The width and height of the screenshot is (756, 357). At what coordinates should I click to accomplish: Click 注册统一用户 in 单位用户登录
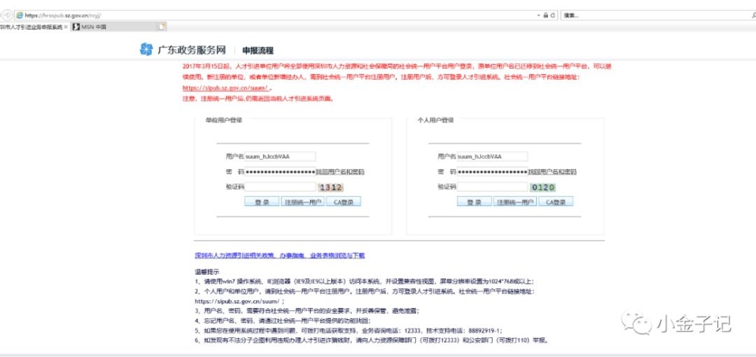point(302,202)
